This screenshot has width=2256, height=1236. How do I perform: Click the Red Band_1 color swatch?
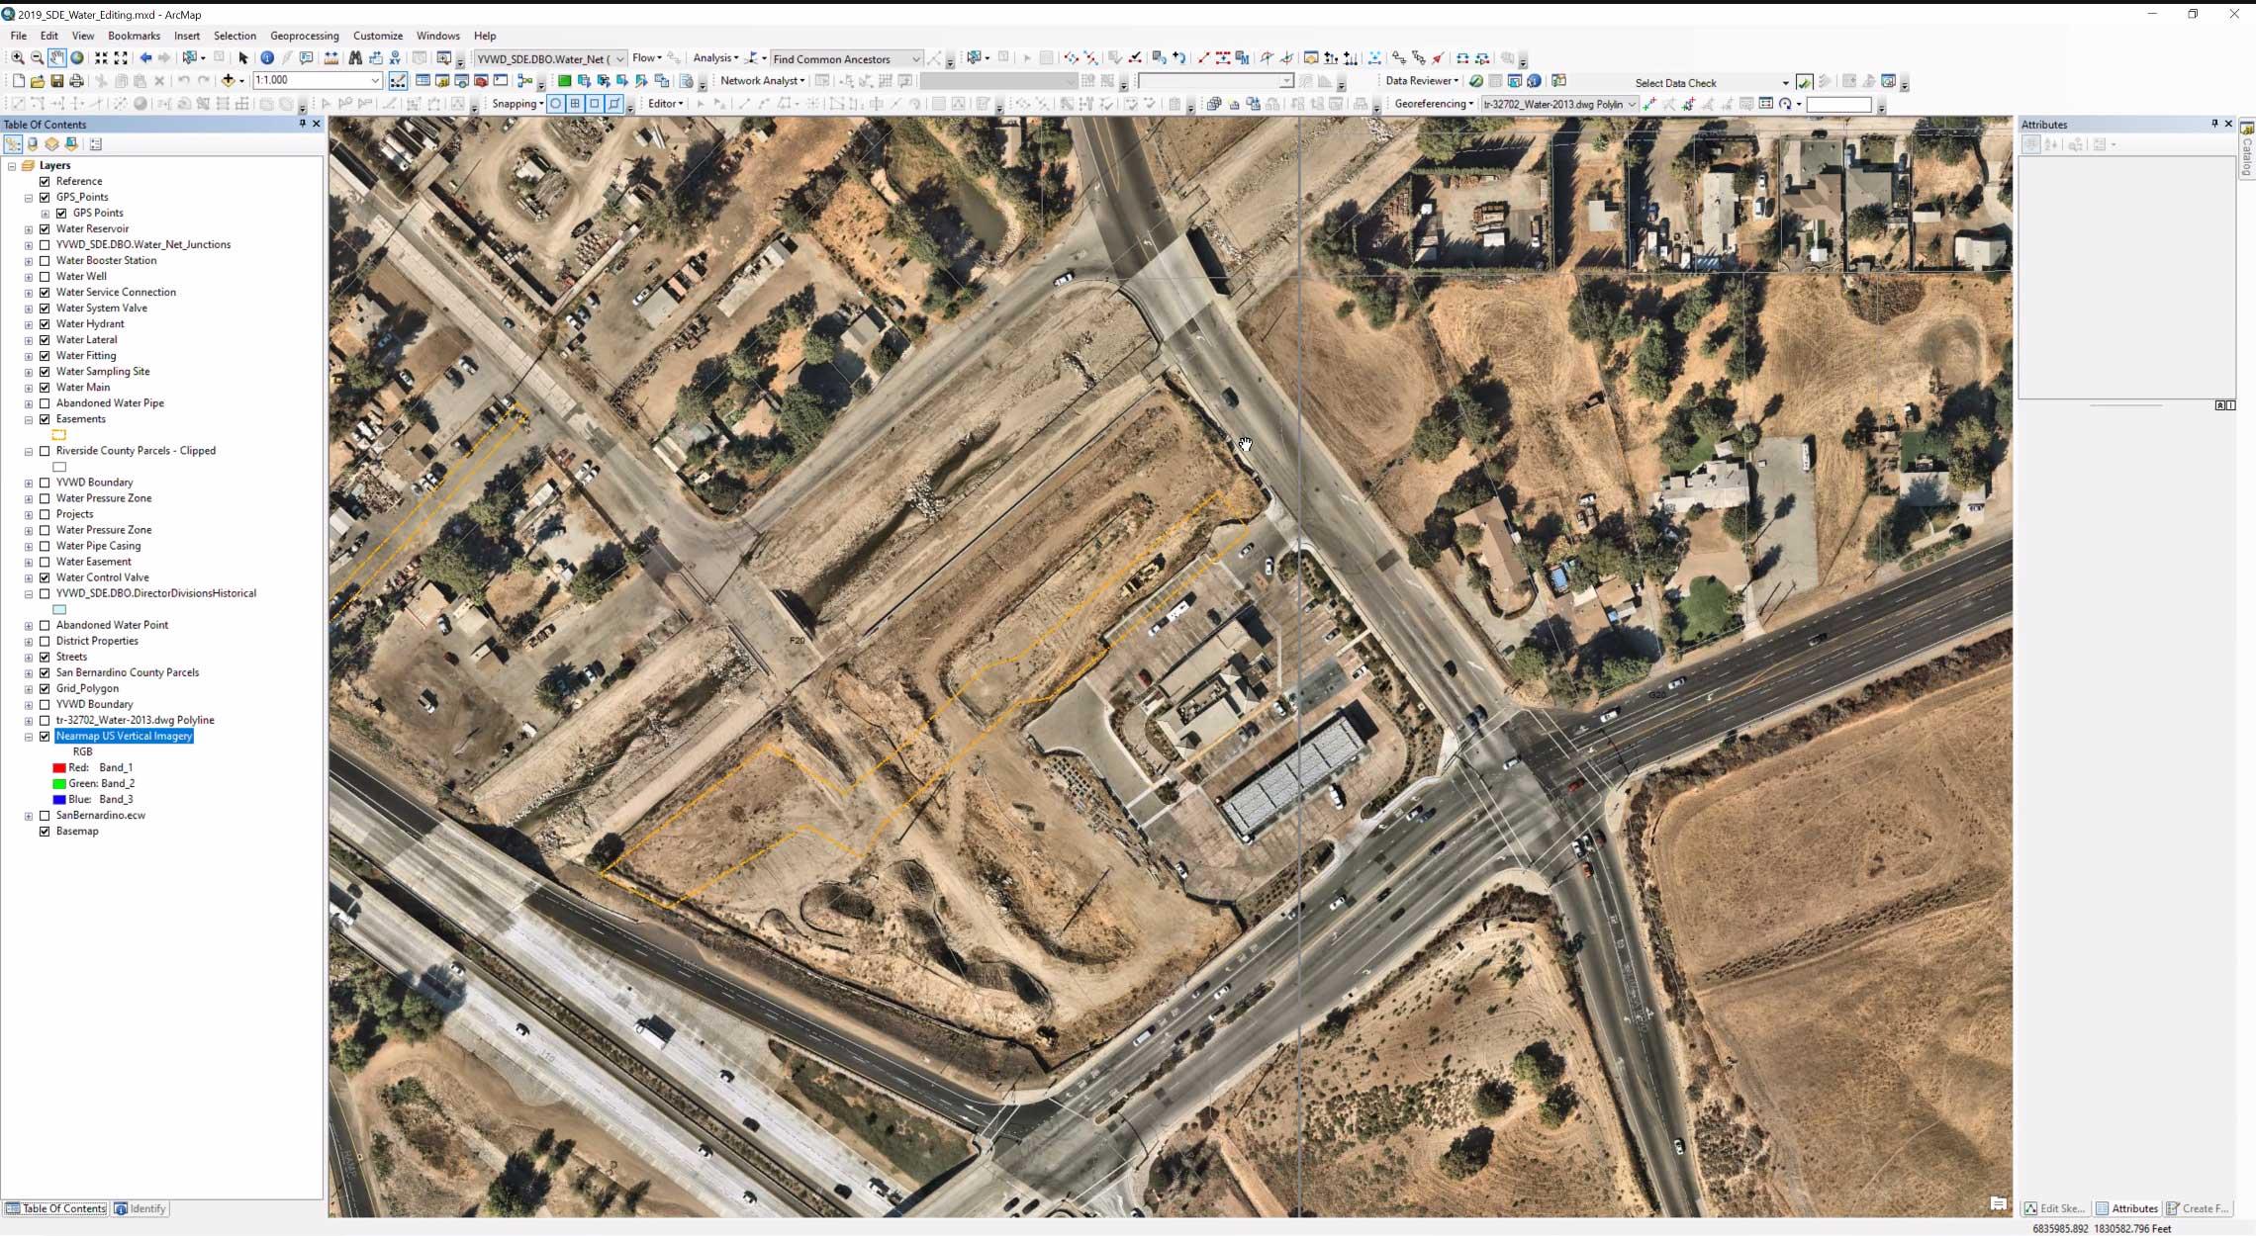click(x=59, y=766)
